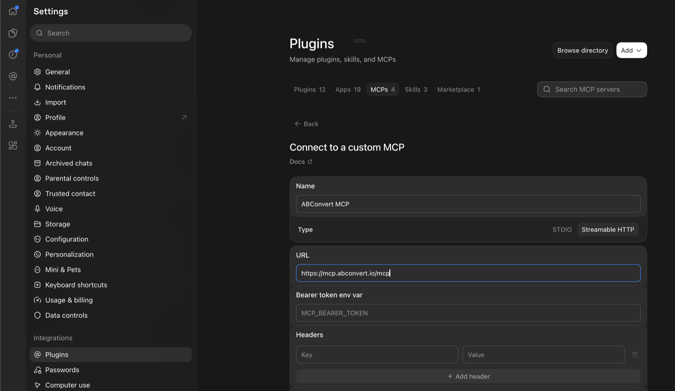Open the home icon in the left rail
Screen dimensions: 675x391
pyautogui.click(x=13, y=11)
